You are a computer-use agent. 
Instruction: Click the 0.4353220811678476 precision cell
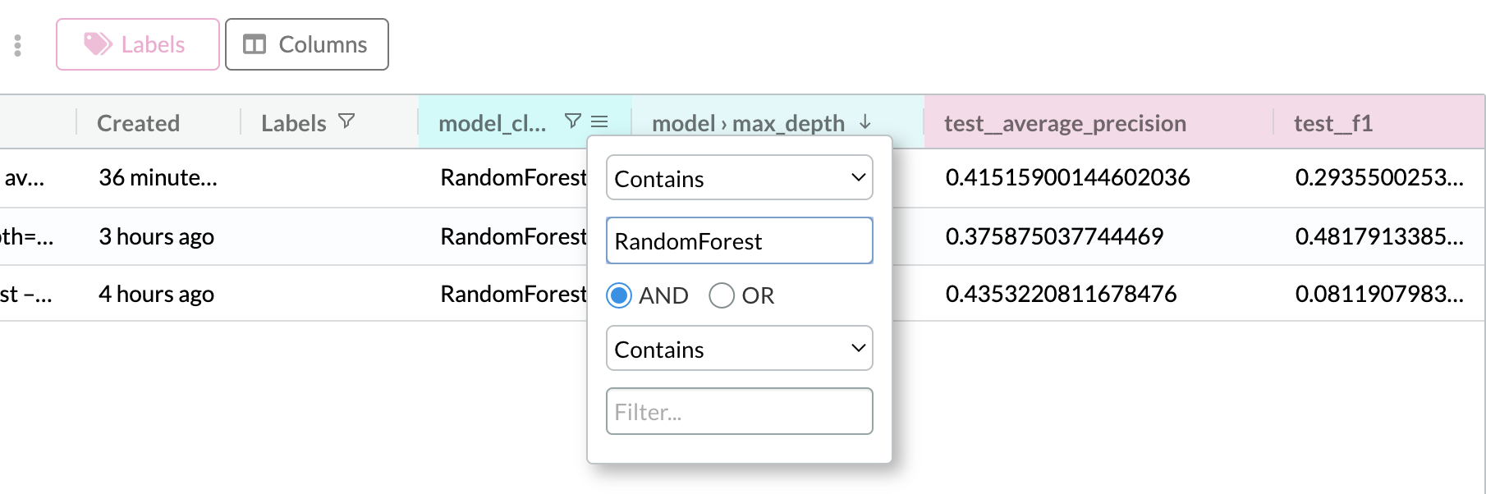point(1061,294)
